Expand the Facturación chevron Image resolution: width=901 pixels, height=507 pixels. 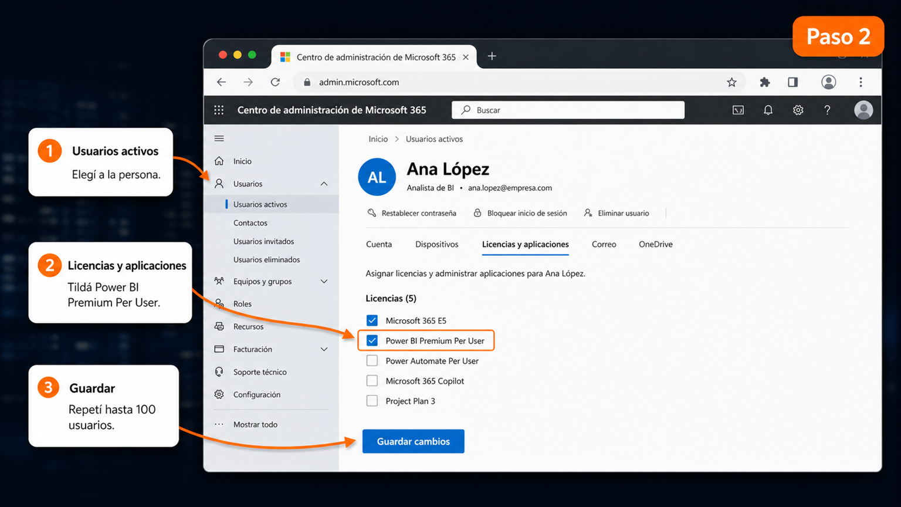pyautogui.click(x=324, y=349)
